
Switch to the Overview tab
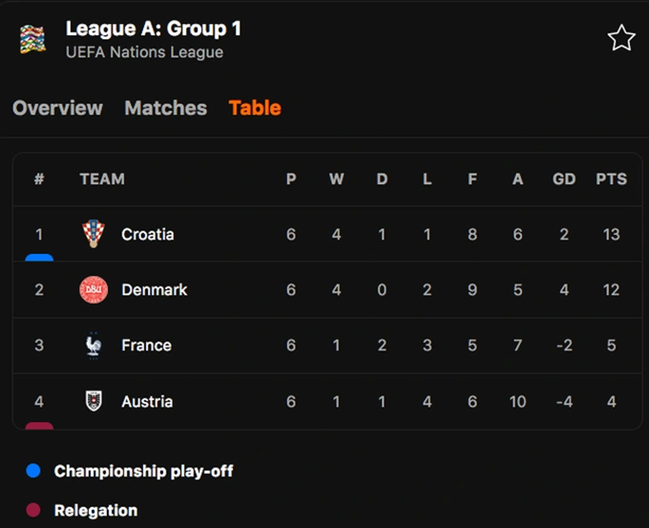click(x=58, y=108)
